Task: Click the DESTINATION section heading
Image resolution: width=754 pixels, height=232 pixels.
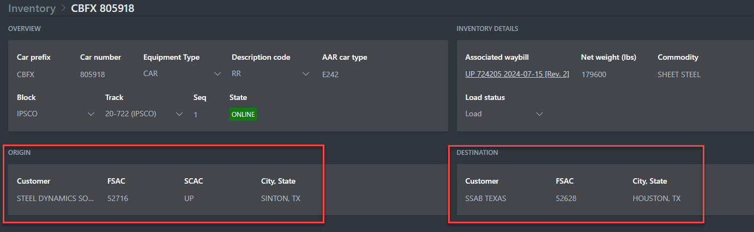Action: 477,153
